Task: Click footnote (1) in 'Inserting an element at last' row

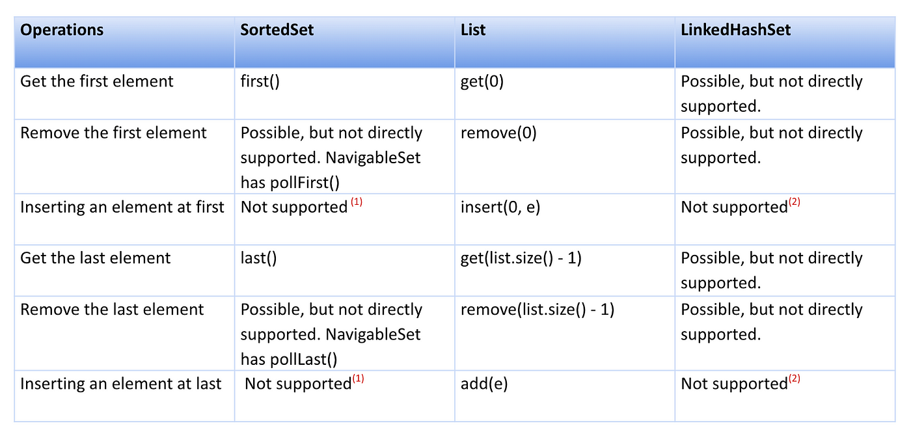Action: pos(358,379)
